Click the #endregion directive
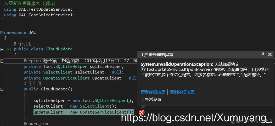275x126 pixels. 36,124
